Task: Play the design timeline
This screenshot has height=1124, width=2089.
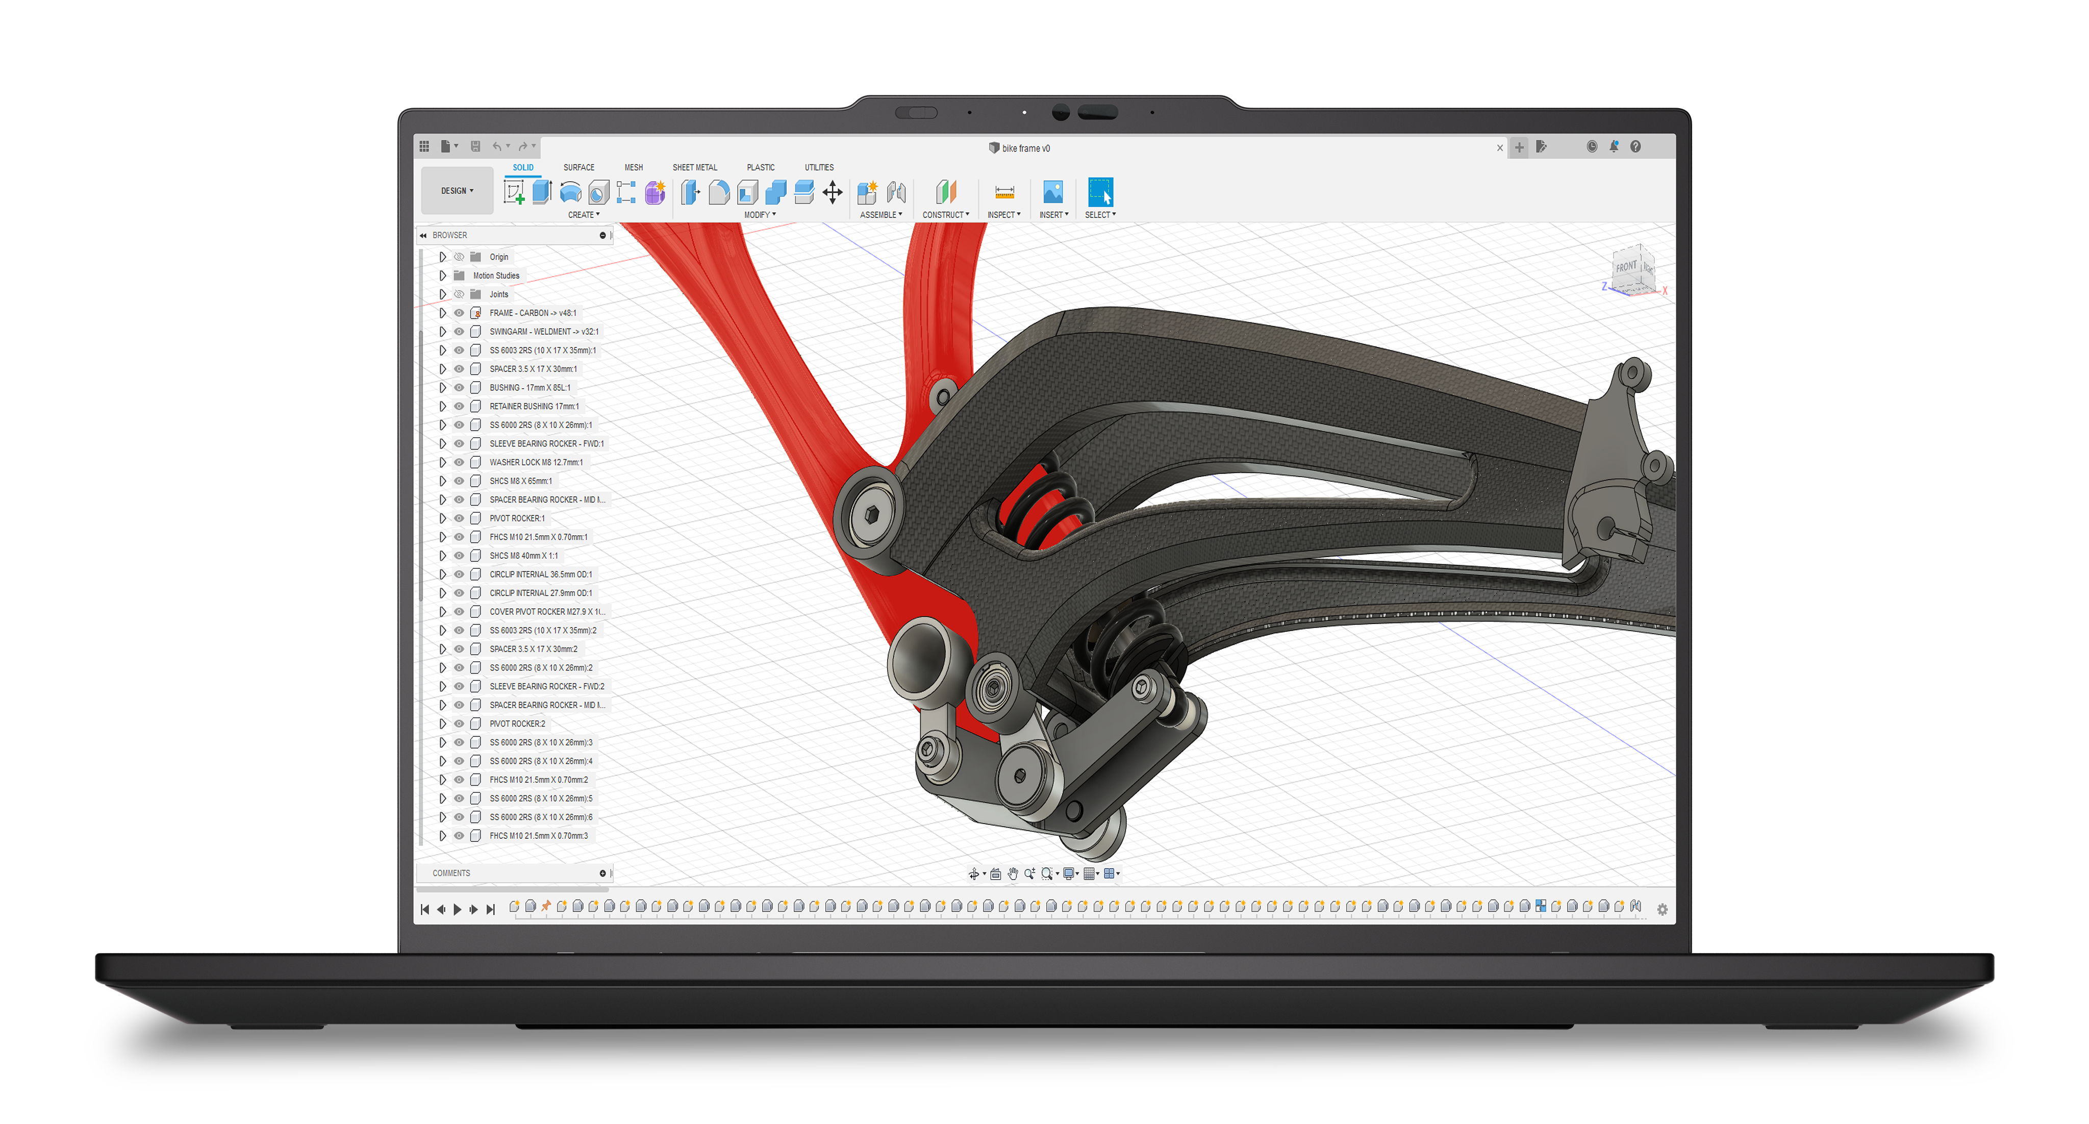Action: pyautogui.click(x=458, y=909)
